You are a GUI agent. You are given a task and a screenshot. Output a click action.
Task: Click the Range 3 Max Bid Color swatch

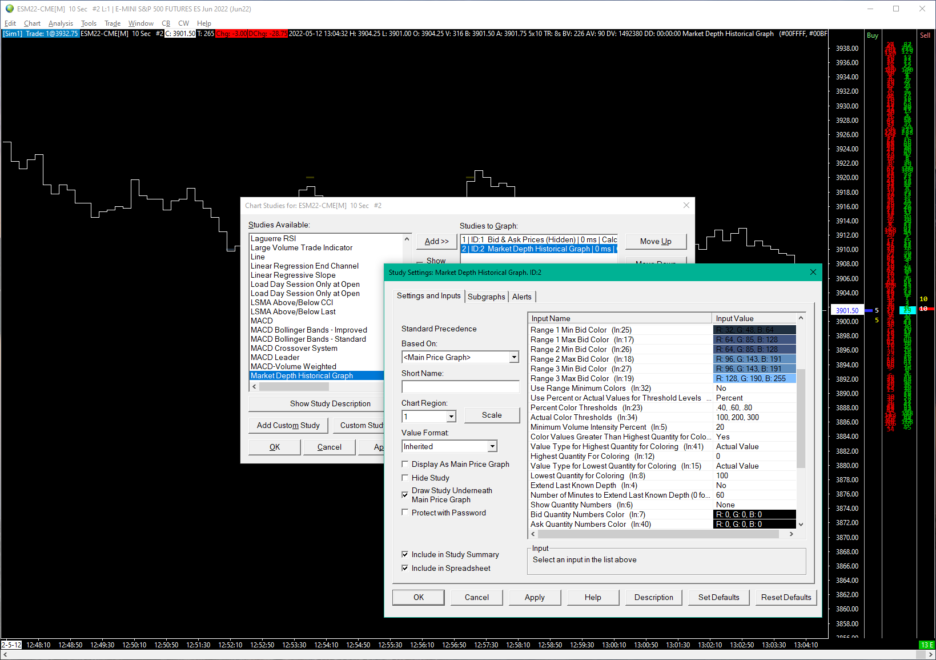754,378
